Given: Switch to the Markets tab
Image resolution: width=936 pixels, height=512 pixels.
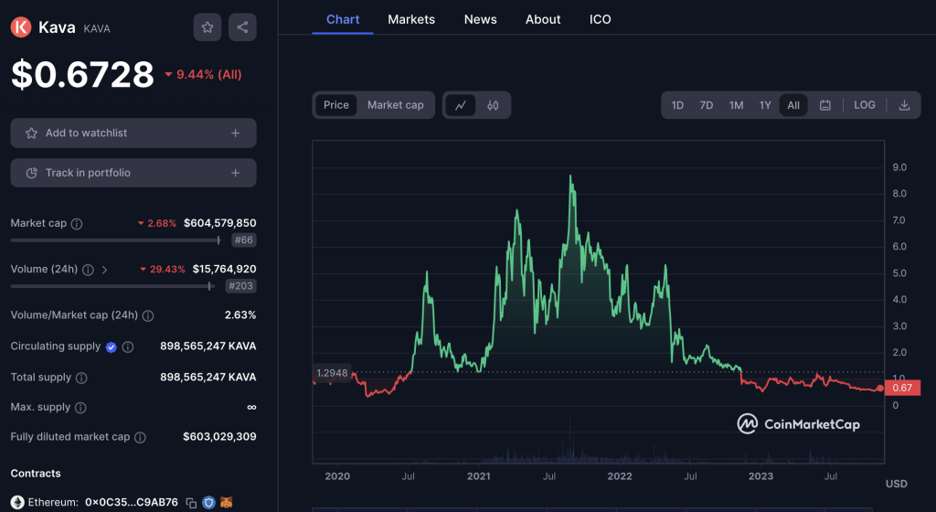Looking at the screenshot, I should (411, 19).
